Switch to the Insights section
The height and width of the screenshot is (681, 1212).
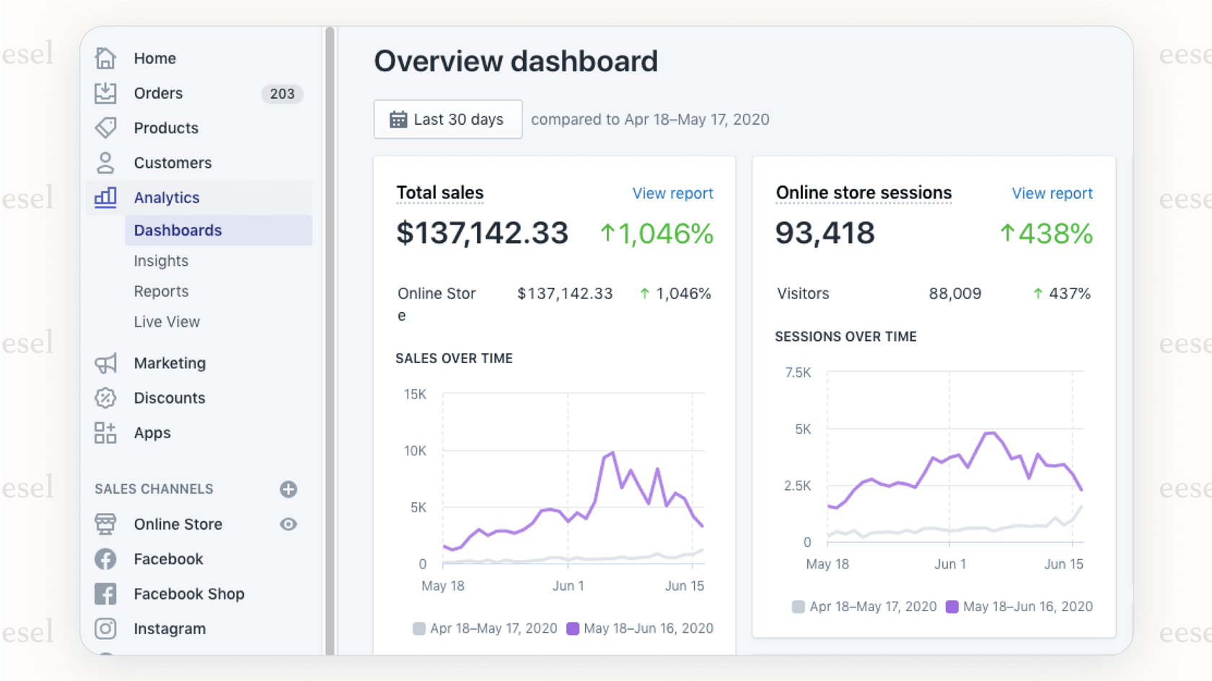[x=161, y=261]
